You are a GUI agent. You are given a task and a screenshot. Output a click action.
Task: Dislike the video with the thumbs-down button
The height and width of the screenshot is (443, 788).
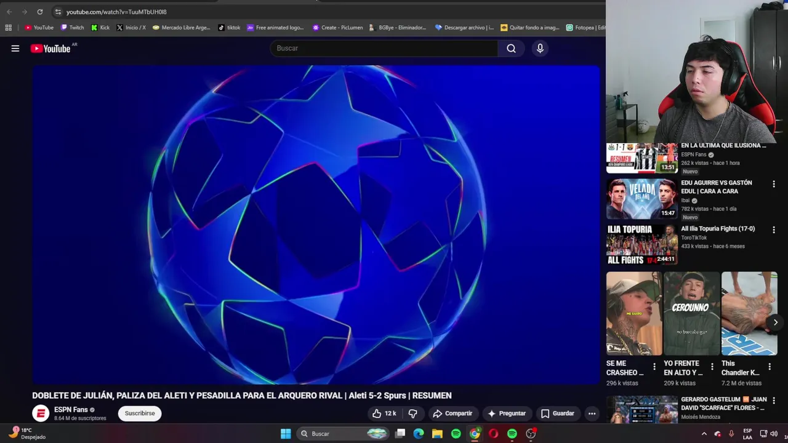tap(413, 413)
